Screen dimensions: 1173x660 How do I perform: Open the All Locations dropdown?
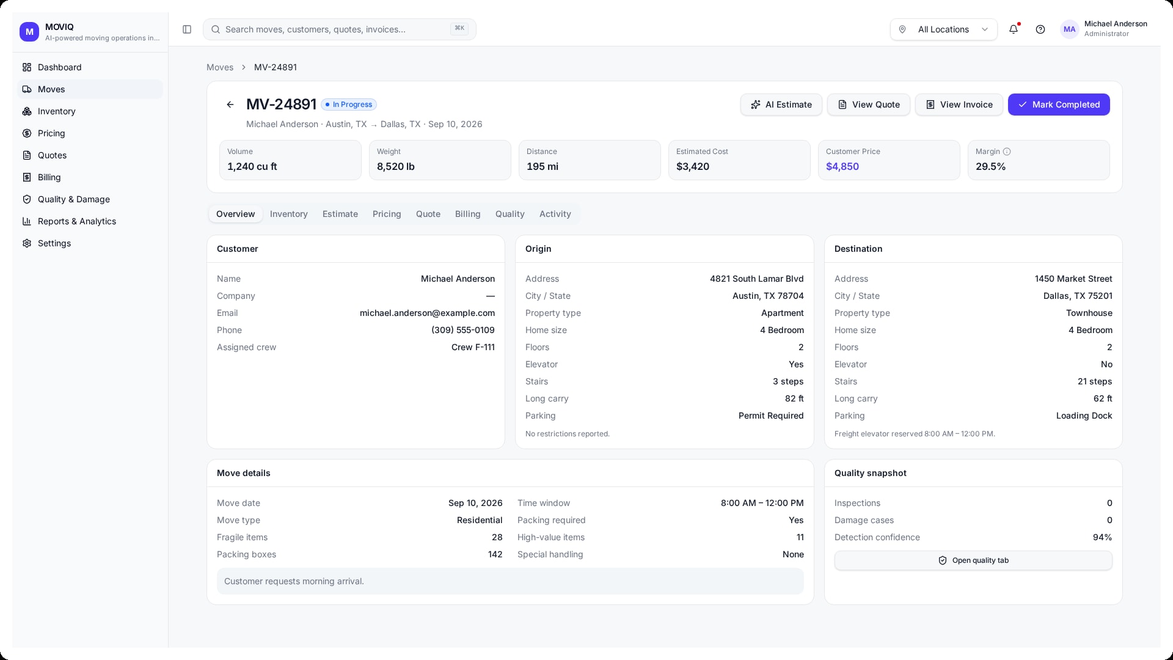coord(943,29)
